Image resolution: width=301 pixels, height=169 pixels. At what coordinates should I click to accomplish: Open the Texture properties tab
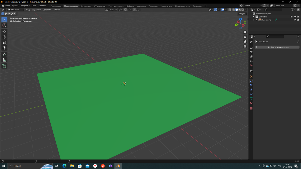(x=251, y=108)
